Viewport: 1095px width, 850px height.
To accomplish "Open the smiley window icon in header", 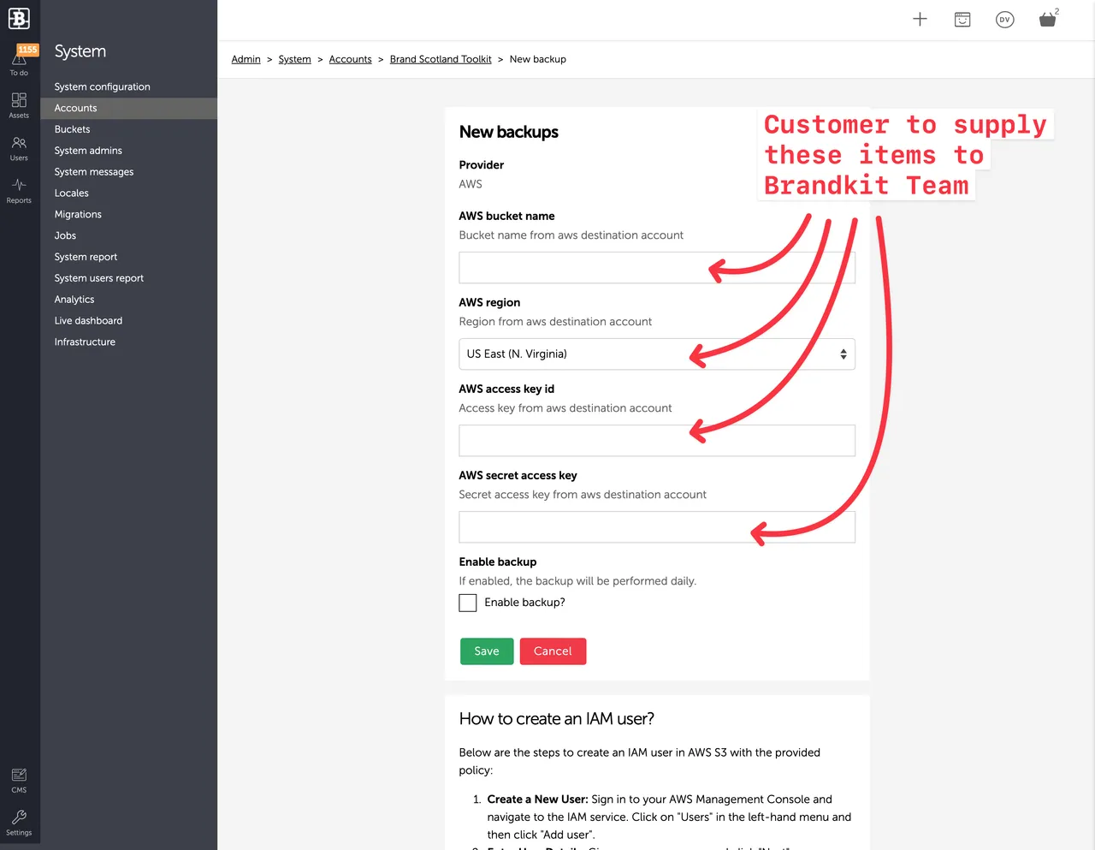I will 962,20.
